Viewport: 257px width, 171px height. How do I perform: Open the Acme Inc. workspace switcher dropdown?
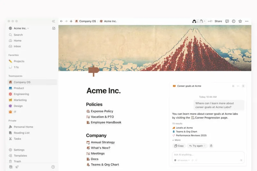tap(19, 28)
